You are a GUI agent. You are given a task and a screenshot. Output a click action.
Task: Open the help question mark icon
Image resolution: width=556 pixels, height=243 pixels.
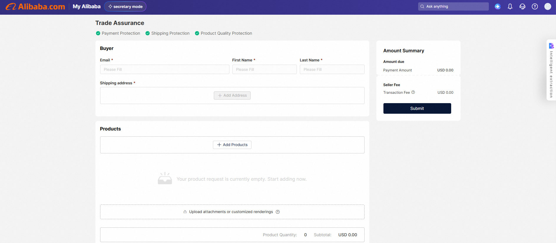[x=535, y=6]
